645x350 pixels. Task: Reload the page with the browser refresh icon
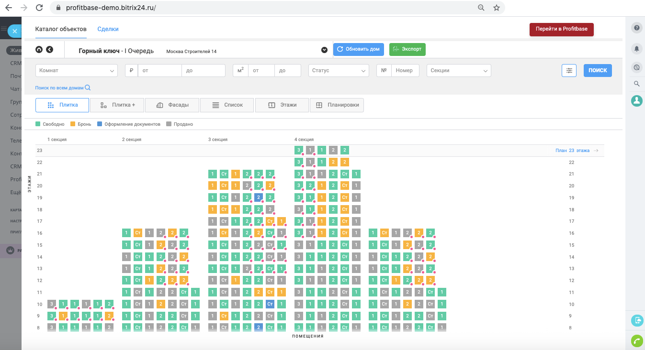[x=39, y=8]
